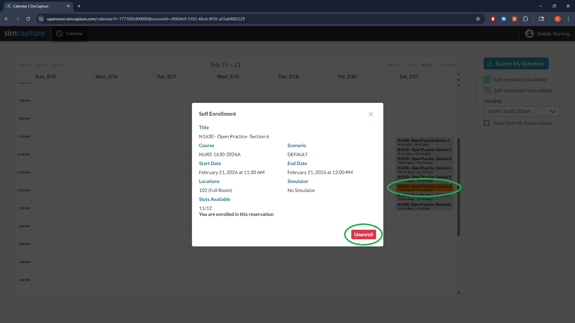This screenshot has width=575, height=323.
Task: Click the simcapture logo
Action: [x=25, y=33]
